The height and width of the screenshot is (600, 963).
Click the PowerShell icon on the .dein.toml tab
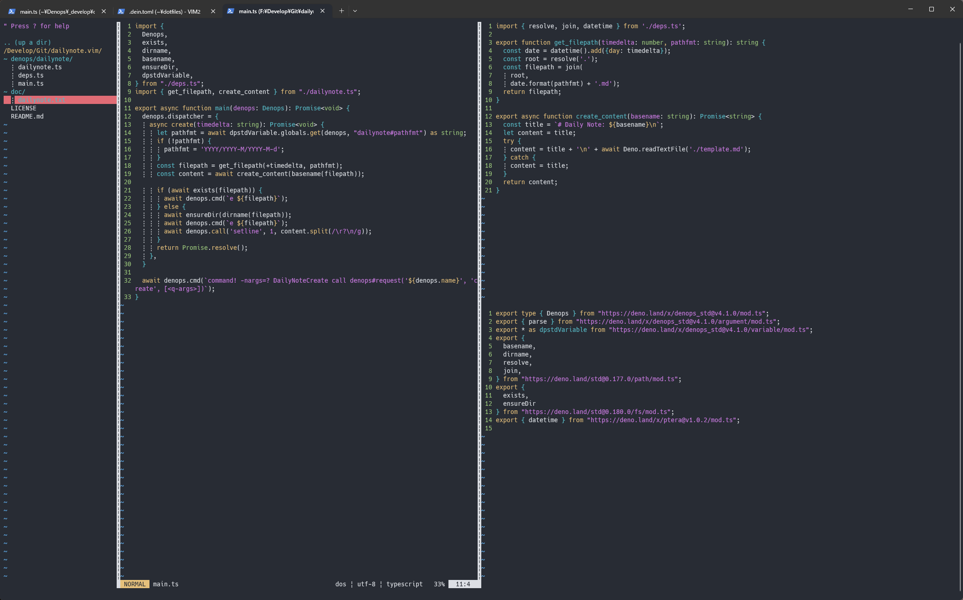122,10
